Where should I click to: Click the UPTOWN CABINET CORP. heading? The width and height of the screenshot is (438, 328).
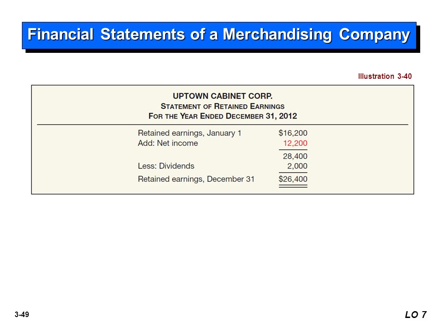[x=223, y=96]
